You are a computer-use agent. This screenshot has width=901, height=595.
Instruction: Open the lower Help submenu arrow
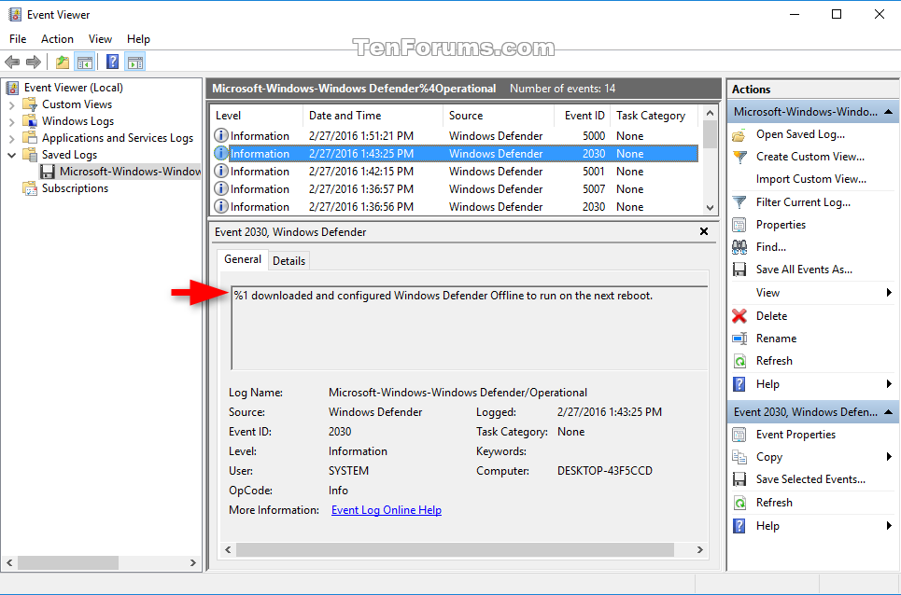click(x=889, y=526)
